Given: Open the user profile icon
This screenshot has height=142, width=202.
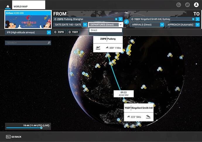Looking at the screenshot, I should tap(196, 5).
